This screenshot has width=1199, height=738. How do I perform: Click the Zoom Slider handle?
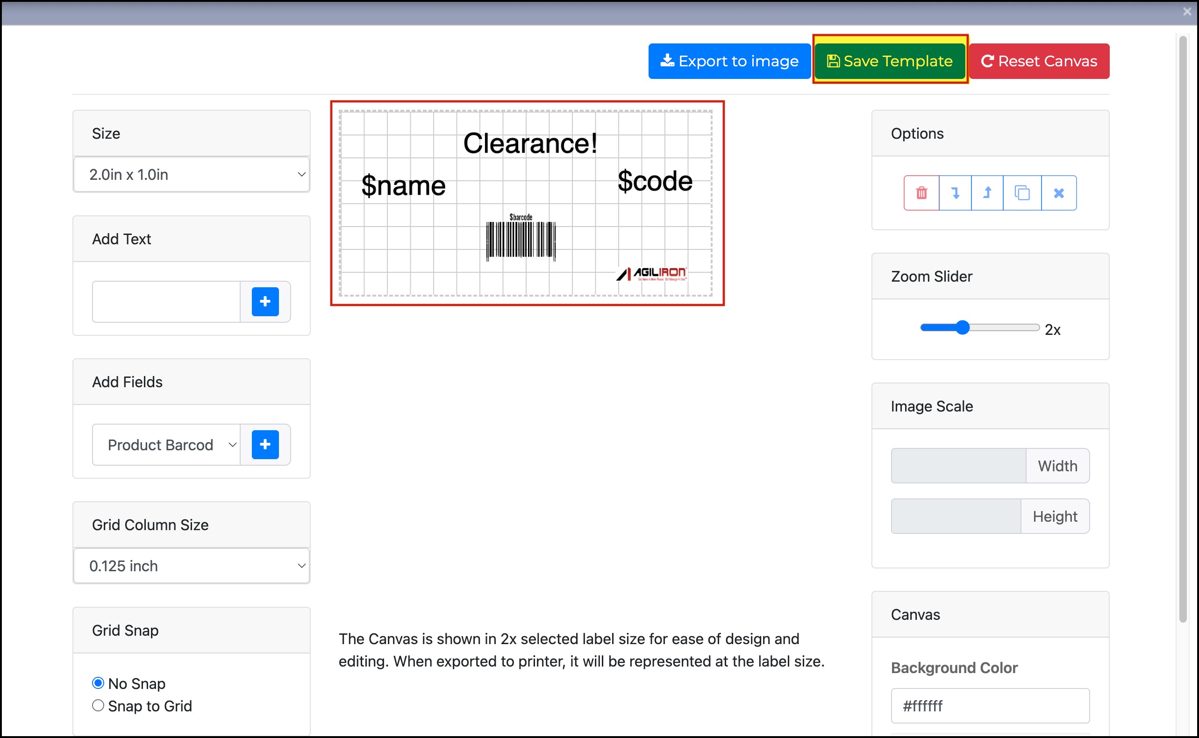[962, 327]
